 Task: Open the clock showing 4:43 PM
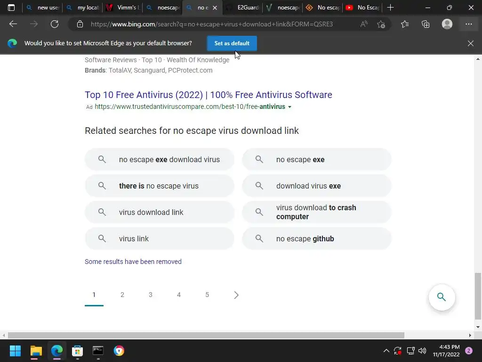click(446, 351)
